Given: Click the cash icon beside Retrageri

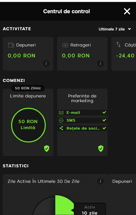Looking at the screenshot, I should click(x=65, y=45).
